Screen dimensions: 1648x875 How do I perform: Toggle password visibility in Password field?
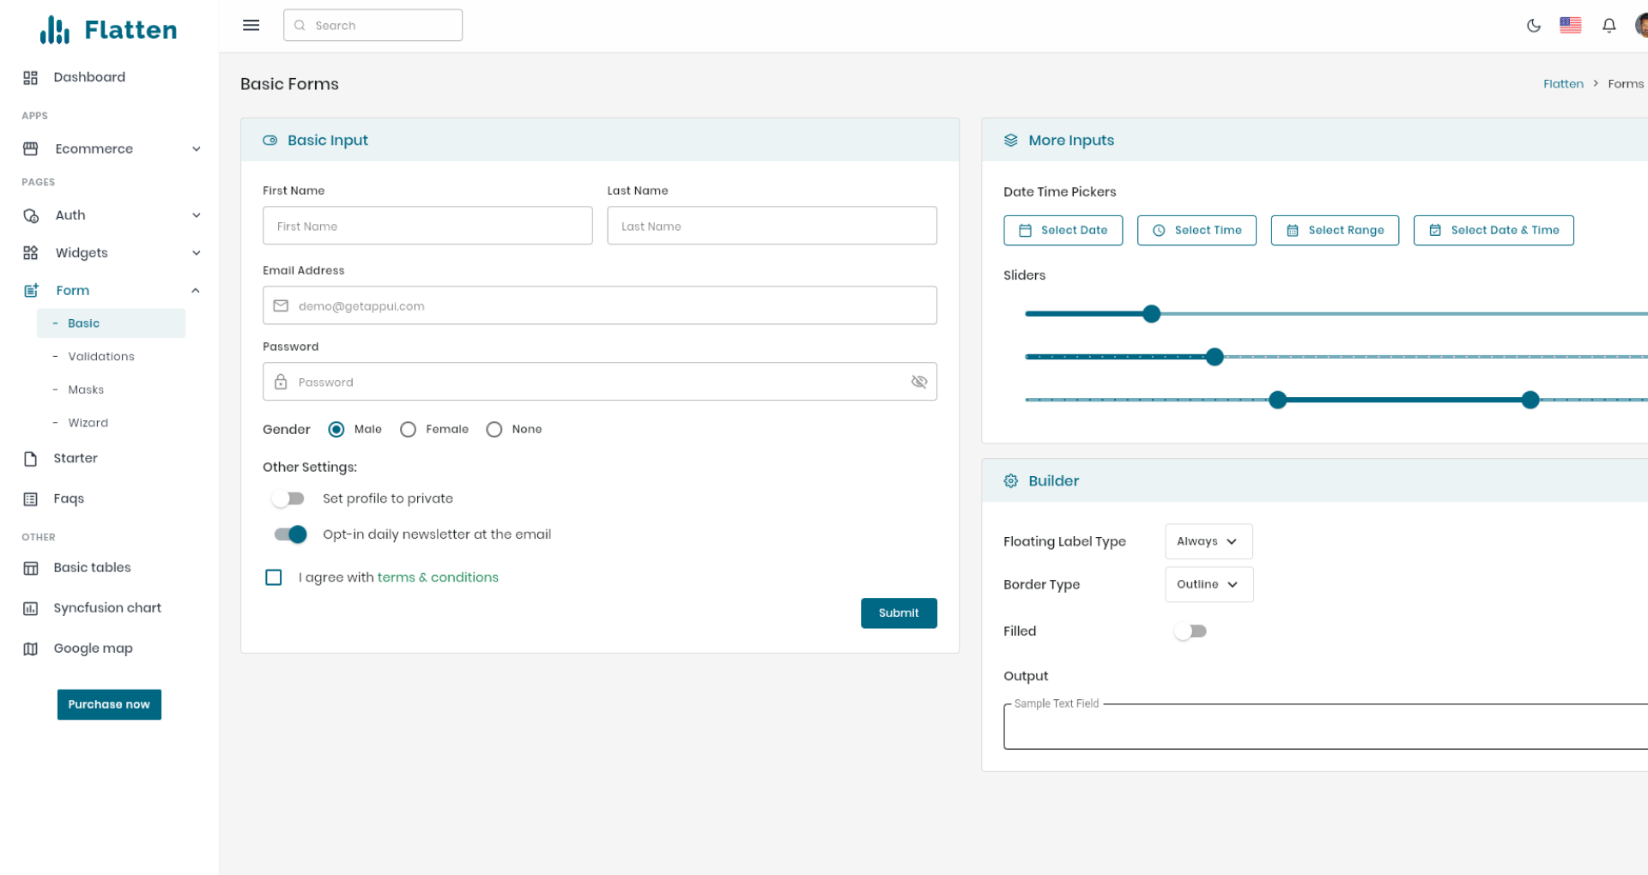coord(919,381)
